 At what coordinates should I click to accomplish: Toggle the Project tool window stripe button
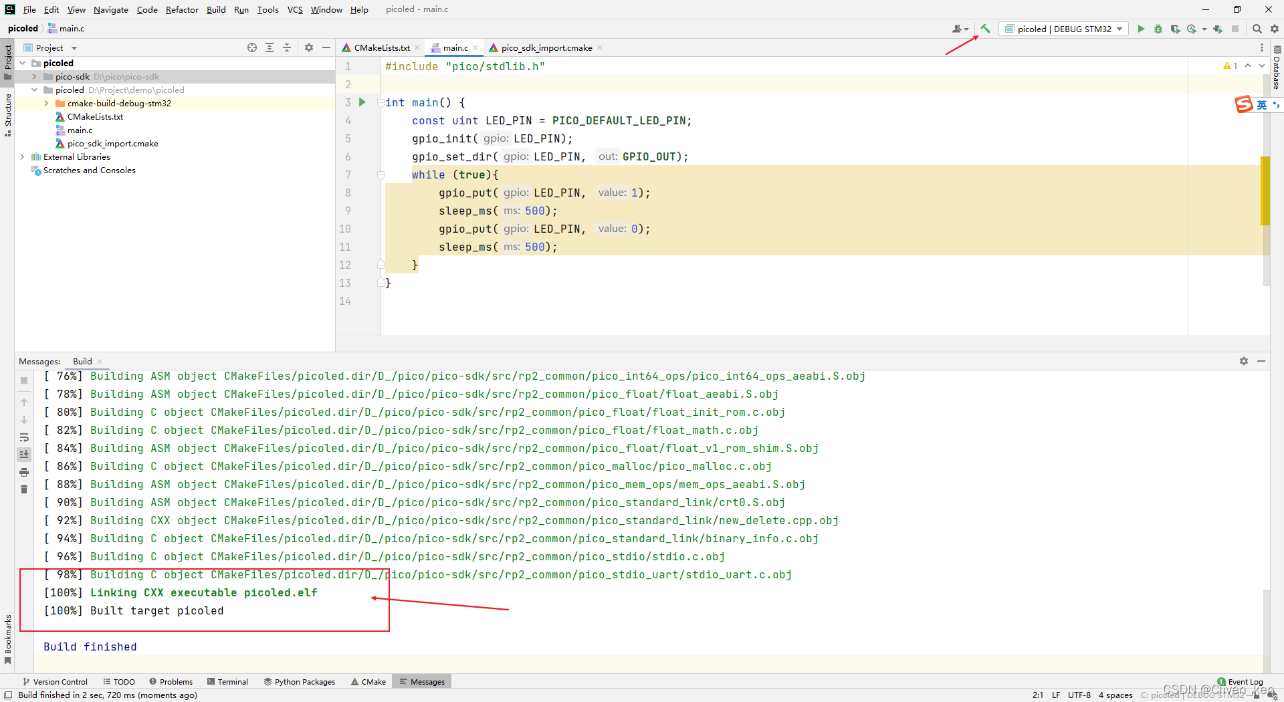click(7, 62)
